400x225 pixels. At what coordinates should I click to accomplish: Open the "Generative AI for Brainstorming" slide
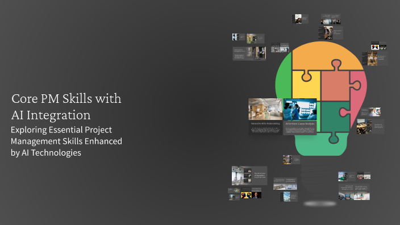(x=265, y=116)
